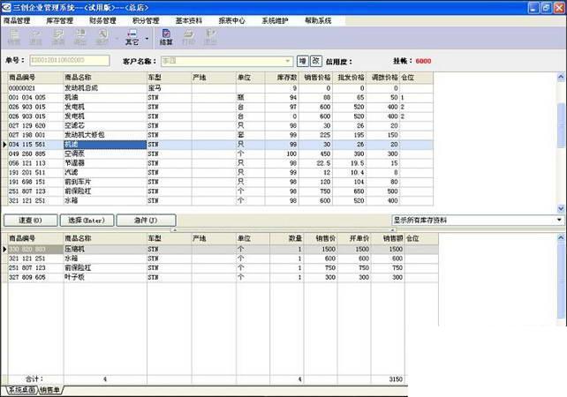
Task: Open the 积分管理 menu
Action: coord(146,20)
